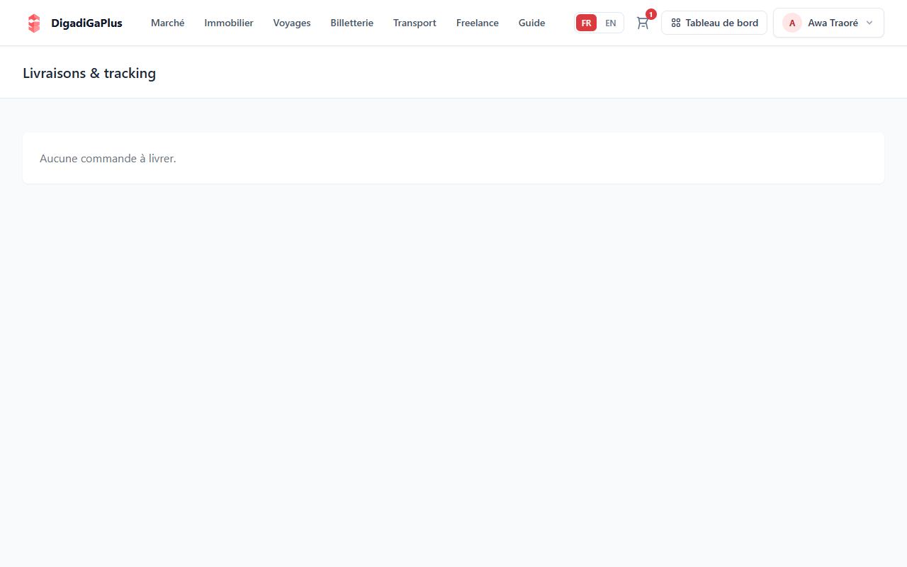Viewport: 907px width, 567px height.
Task: Switch language to EN
Action: coord(610,23)
